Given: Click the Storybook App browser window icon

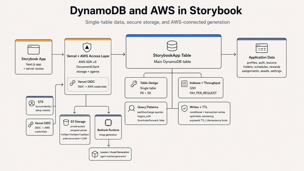Looking at the screenshot, I should click(x=34, y=49).
